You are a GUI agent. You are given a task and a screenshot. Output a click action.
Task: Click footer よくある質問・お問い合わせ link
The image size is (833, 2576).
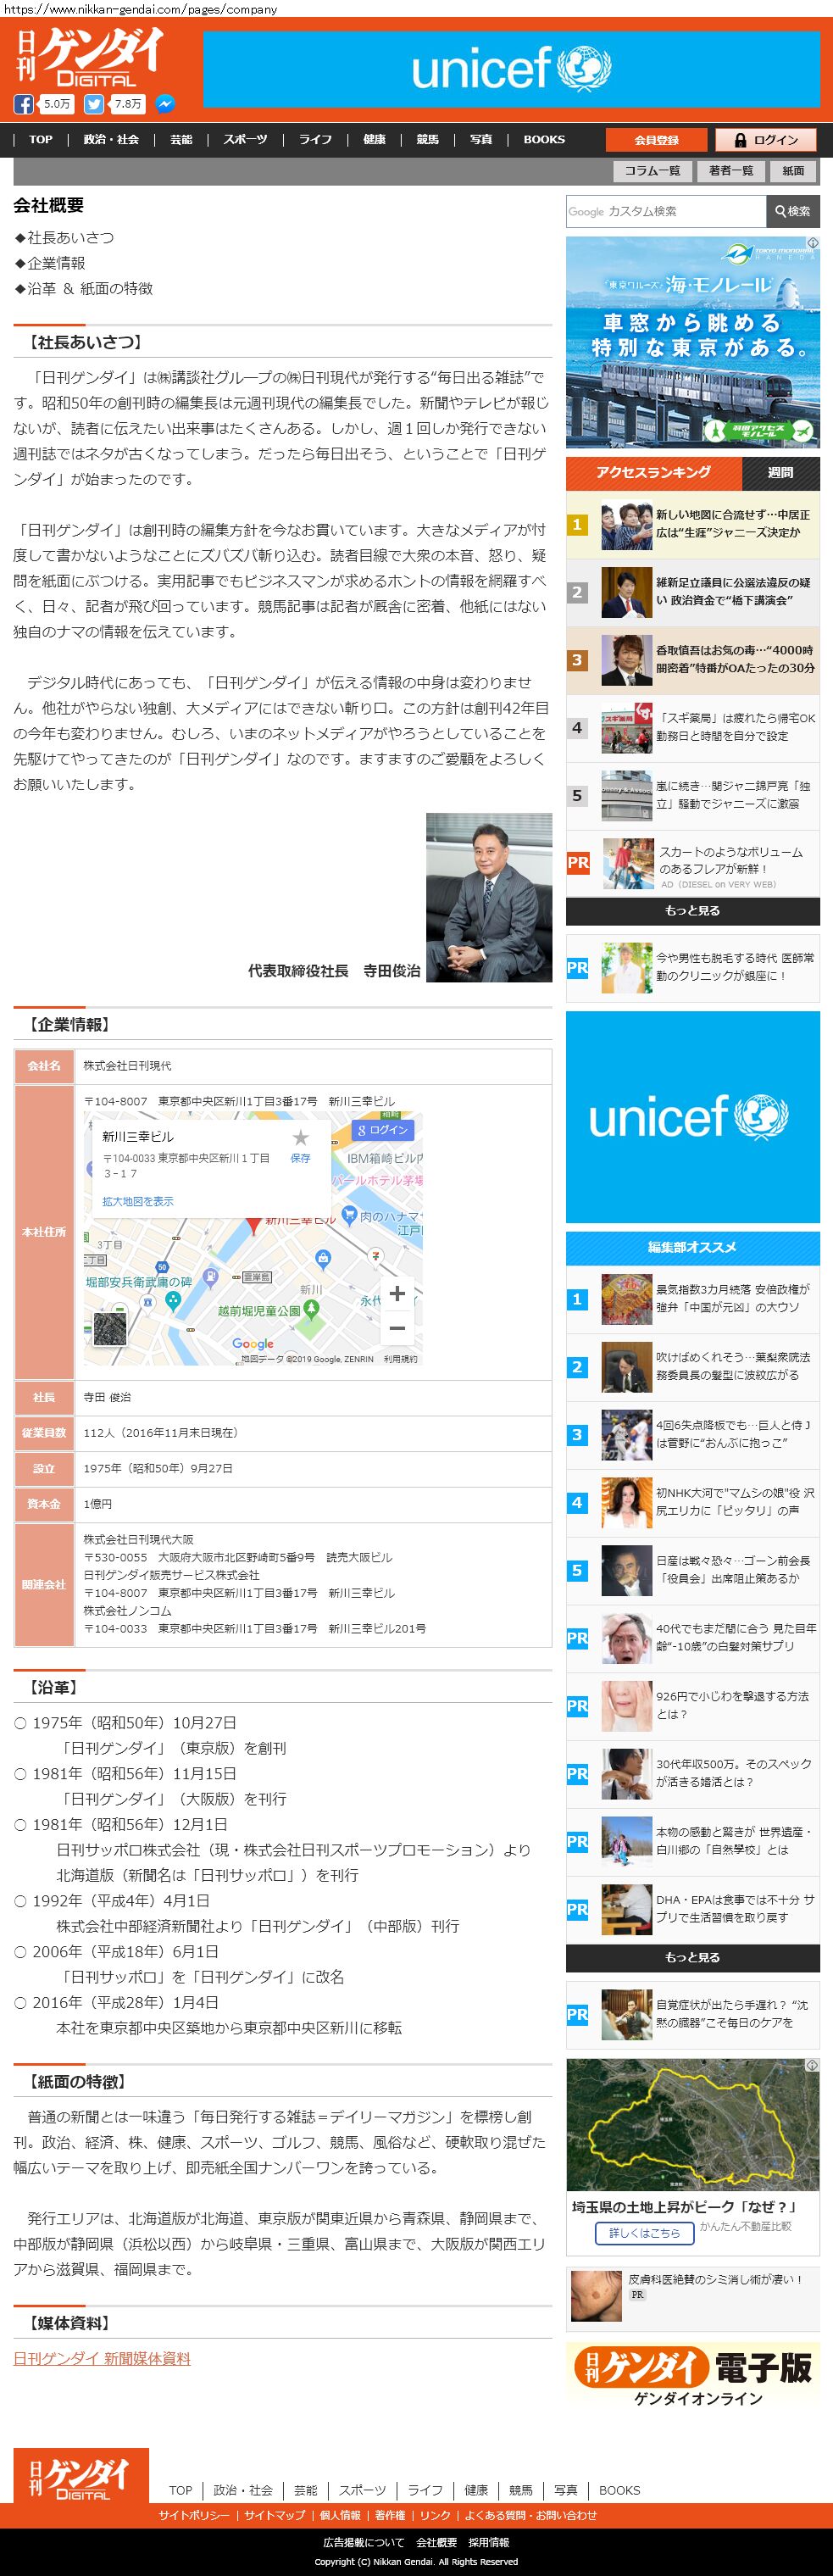530,2515
